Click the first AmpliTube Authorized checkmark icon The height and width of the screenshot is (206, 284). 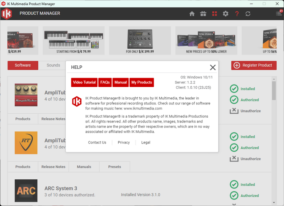(x=234, y=100)
